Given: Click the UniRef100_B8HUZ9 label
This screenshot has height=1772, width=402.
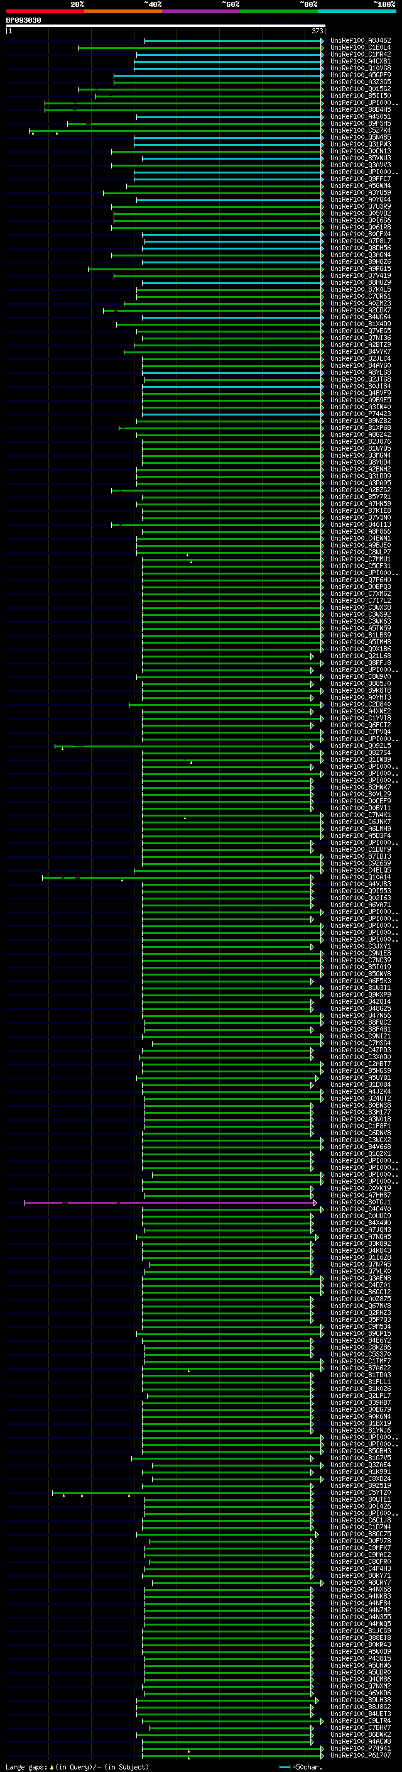Looking at the screenshot, I should 361,282.
